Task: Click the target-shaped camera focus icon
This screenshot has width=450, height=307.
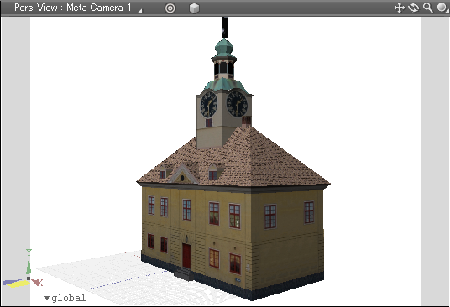Action: pos(170,8)
